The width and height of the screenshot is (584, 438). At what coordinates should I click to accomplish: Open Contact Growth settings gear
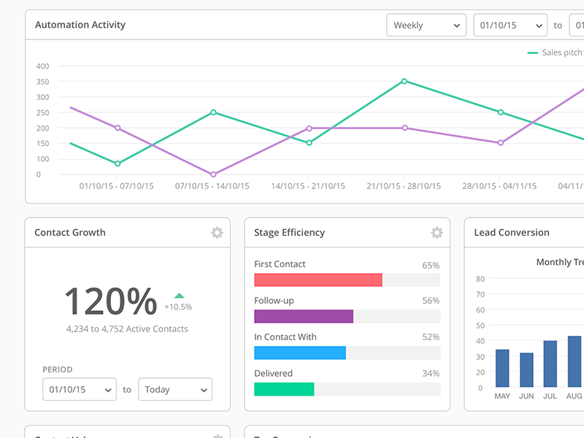(217, 233)
